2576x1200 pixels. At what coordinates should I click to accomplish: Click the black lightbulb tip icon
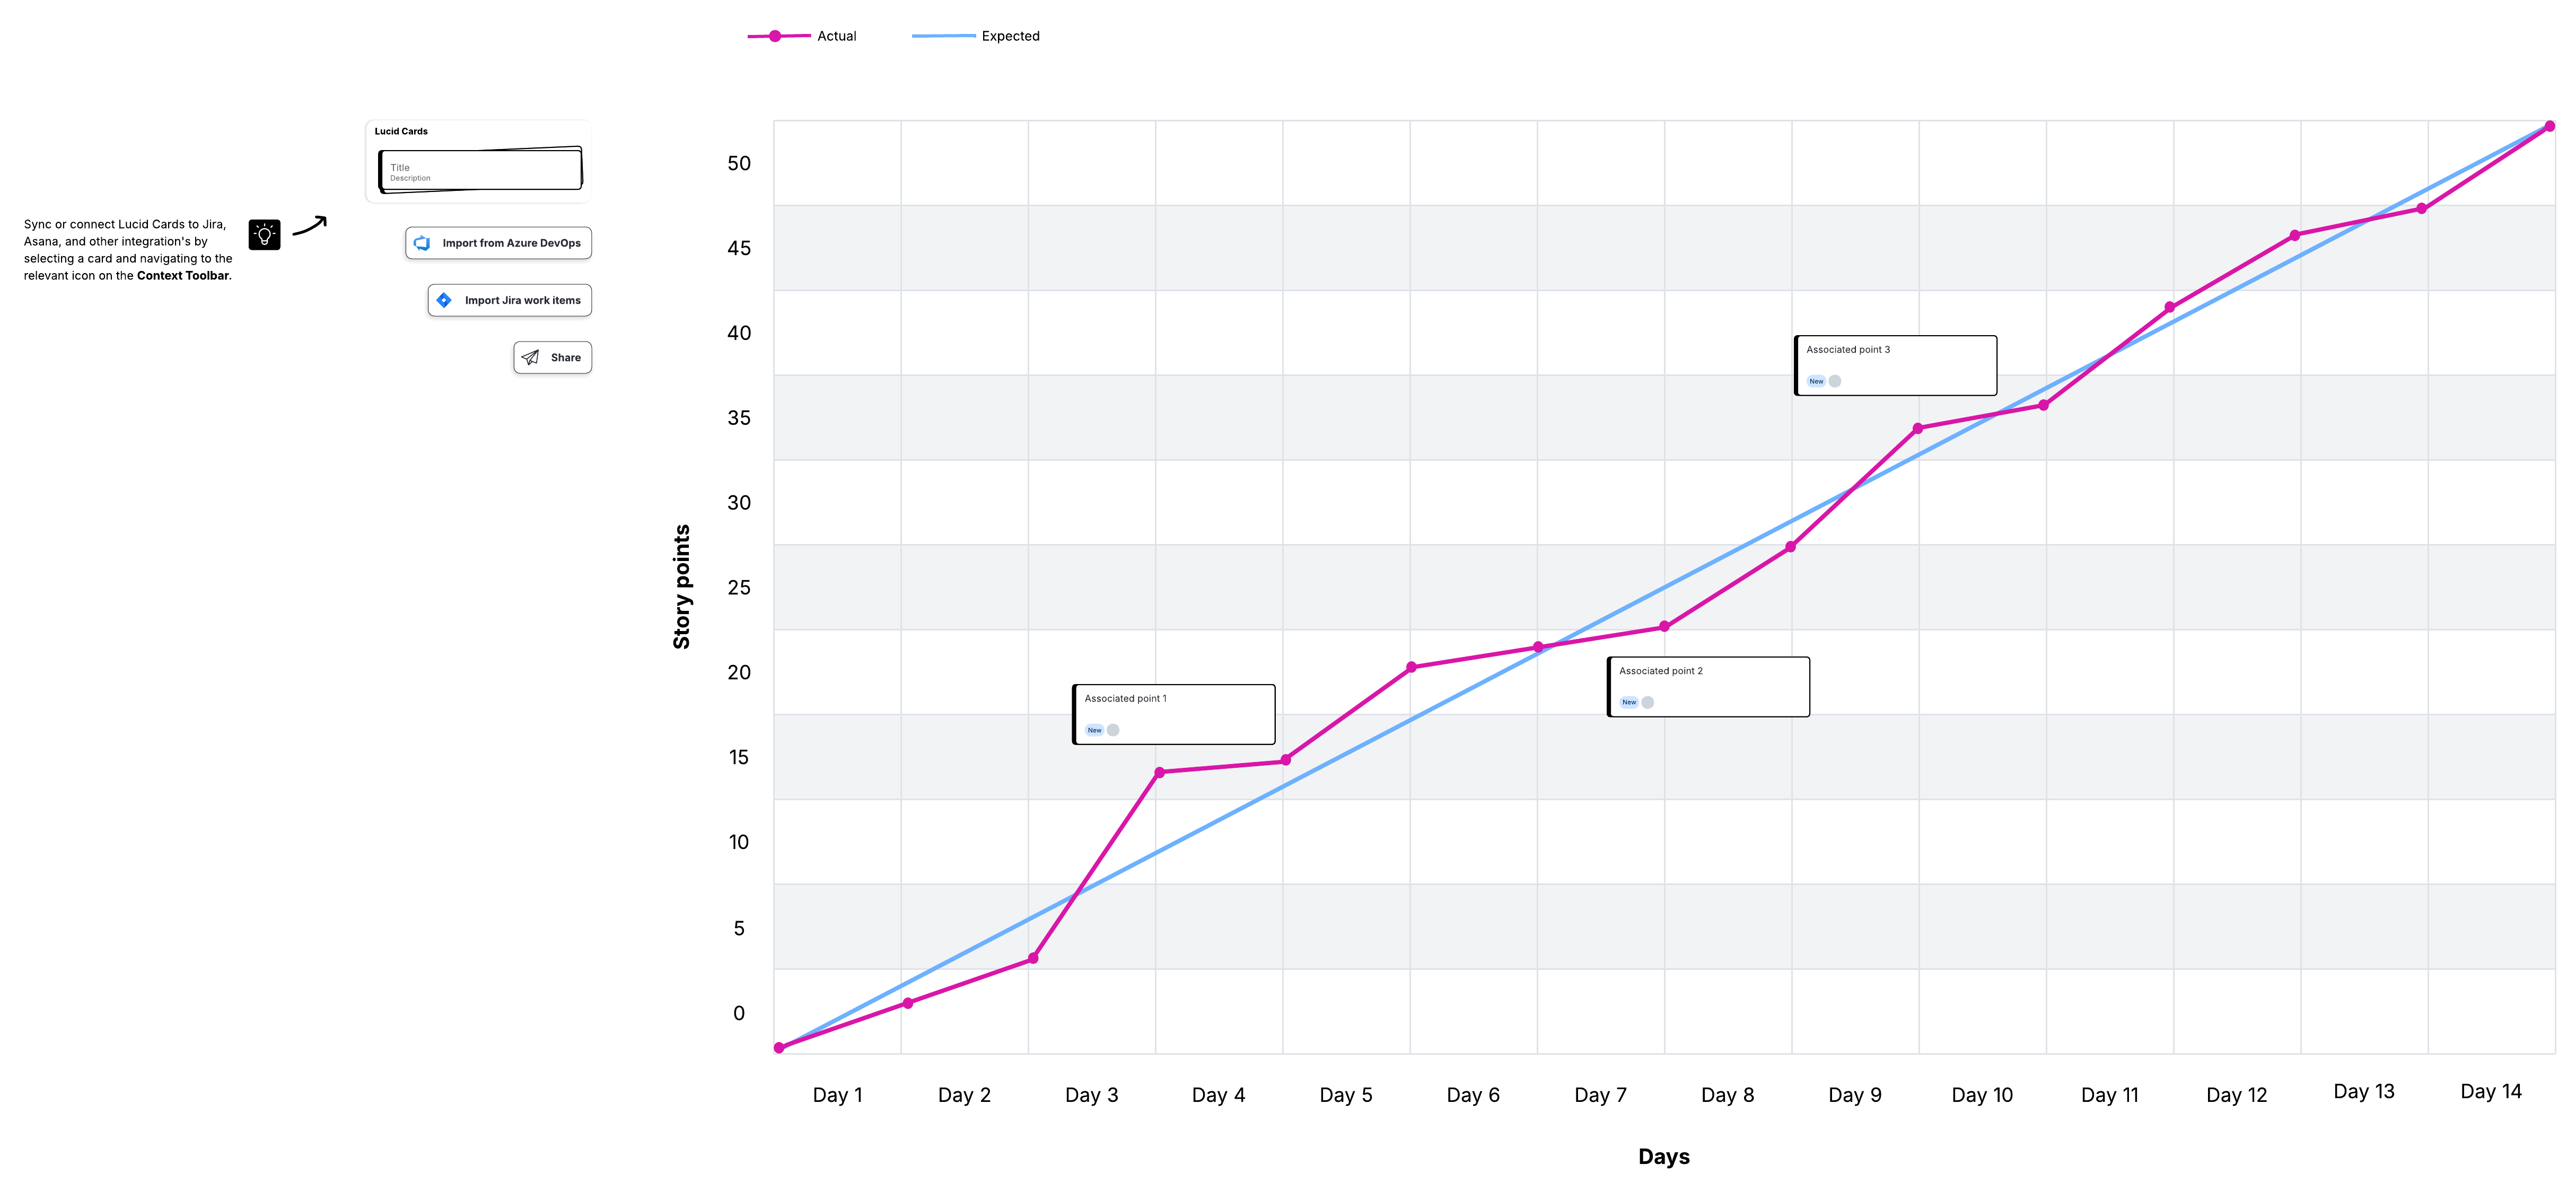pos(264,234)
